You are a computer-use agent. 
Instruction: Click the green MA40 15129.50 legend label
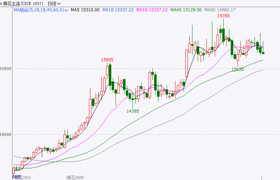click(x=186, y=10)
